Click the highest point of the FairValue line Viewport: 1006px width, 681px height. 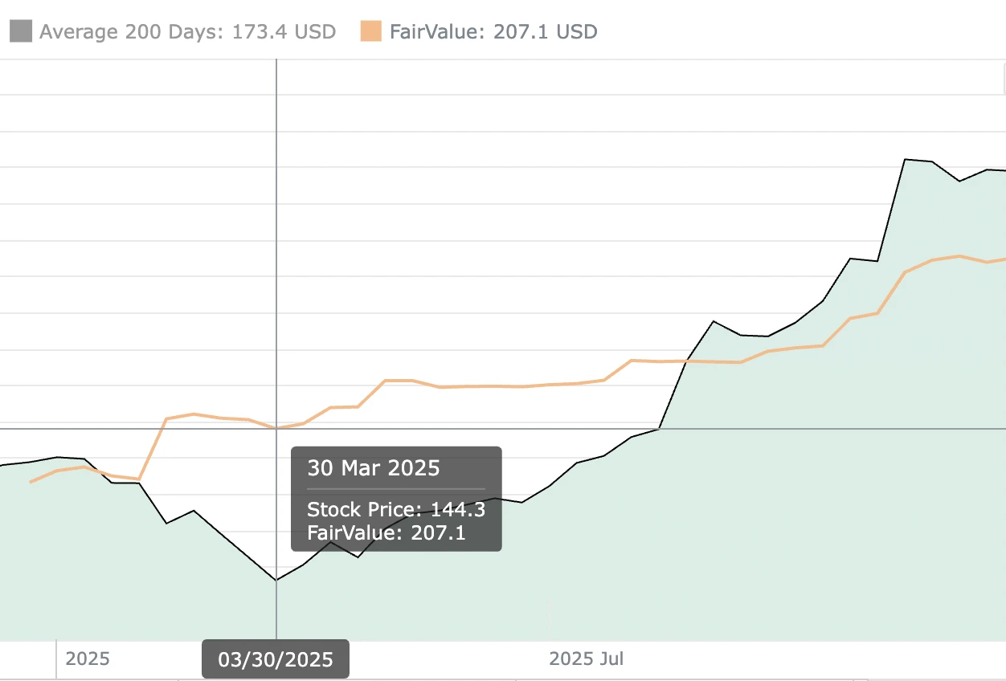pos(959,256)
